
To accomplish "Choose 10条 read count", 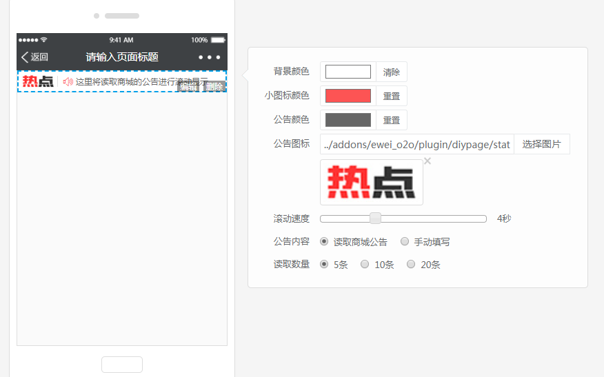I will point(365,265).
